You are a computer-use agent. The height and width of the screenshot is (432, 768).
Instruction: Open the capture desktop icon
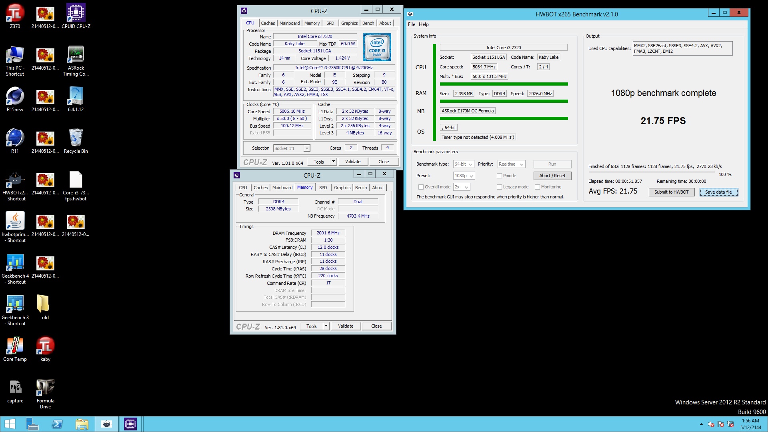15,390
